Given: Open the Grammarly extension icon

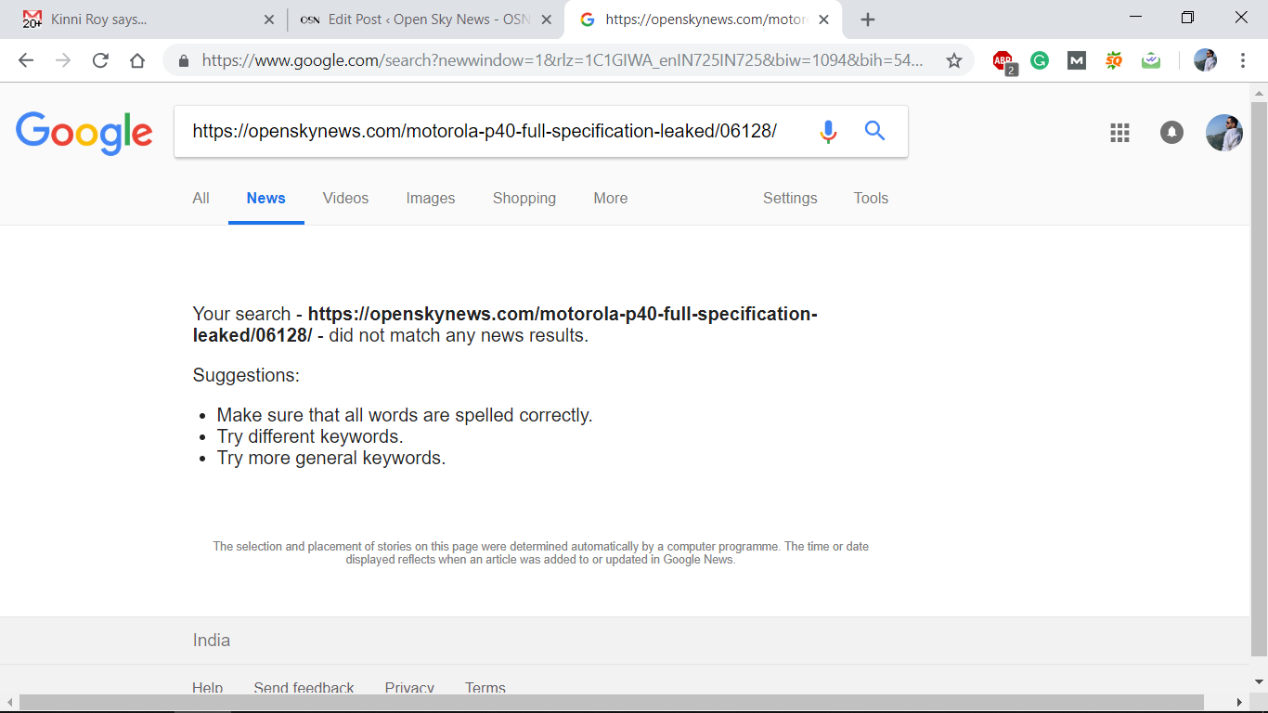Looking at the screenshot, I should pos(1040,61).
